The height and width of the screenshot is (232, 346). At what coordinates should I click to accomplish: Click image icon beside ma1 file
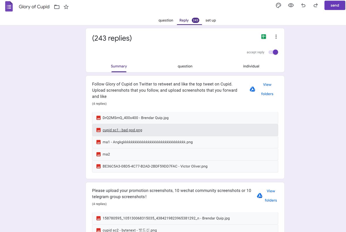(98, 142)
